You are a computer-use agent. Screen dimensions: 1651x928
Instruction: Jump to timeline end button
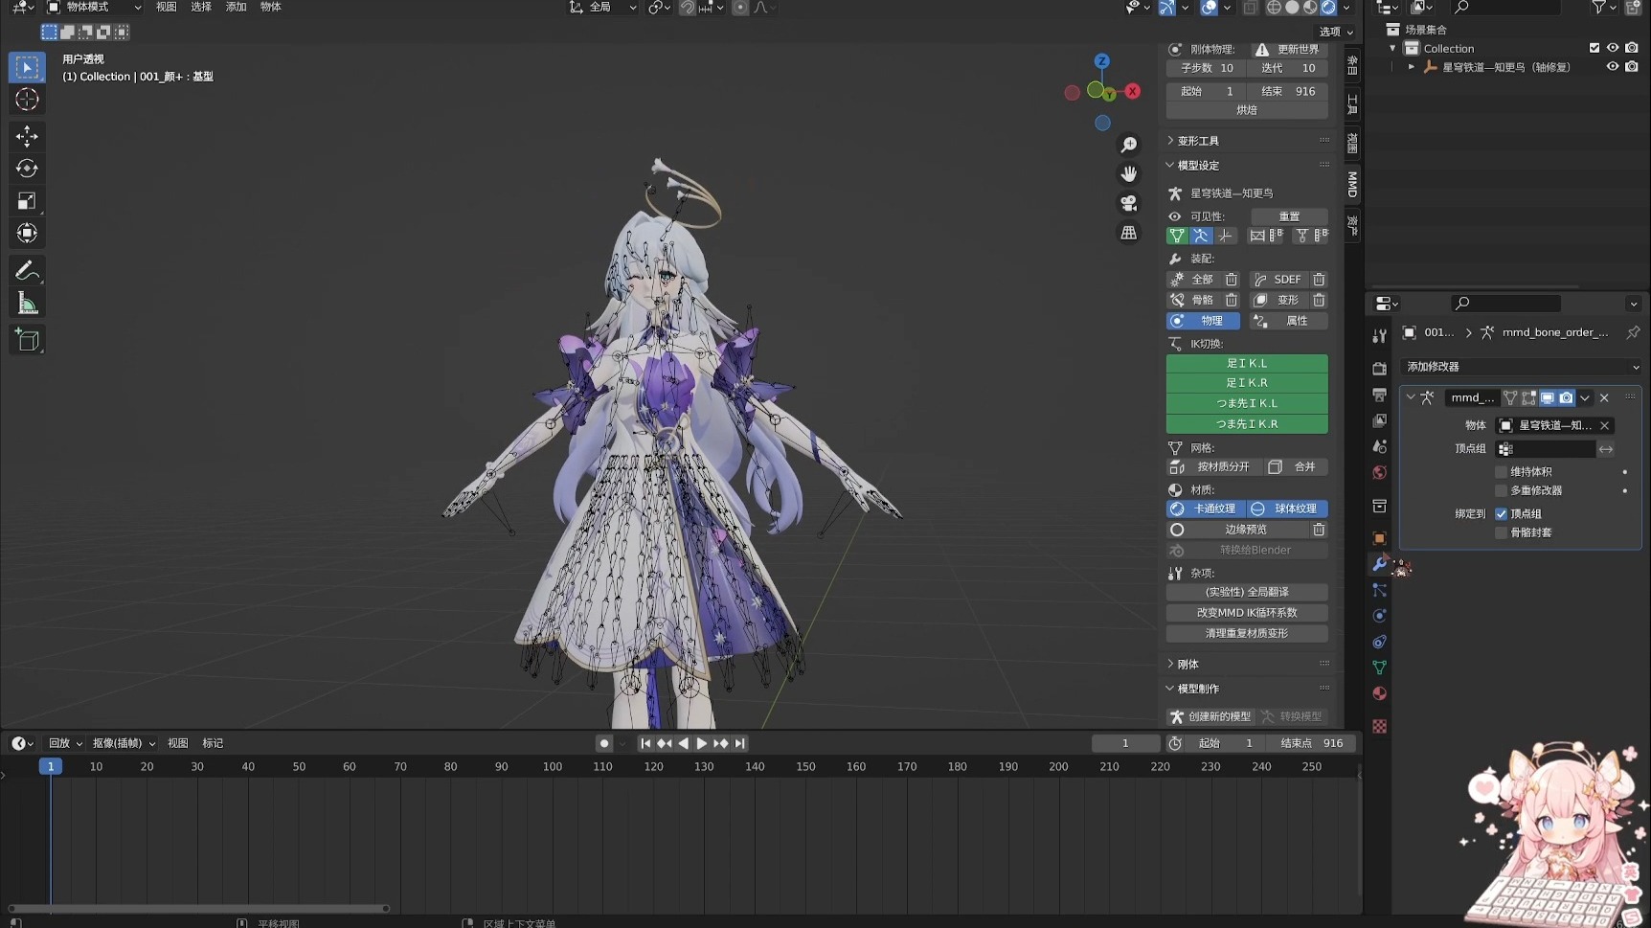pyautogui.click(x=740, y=744)
